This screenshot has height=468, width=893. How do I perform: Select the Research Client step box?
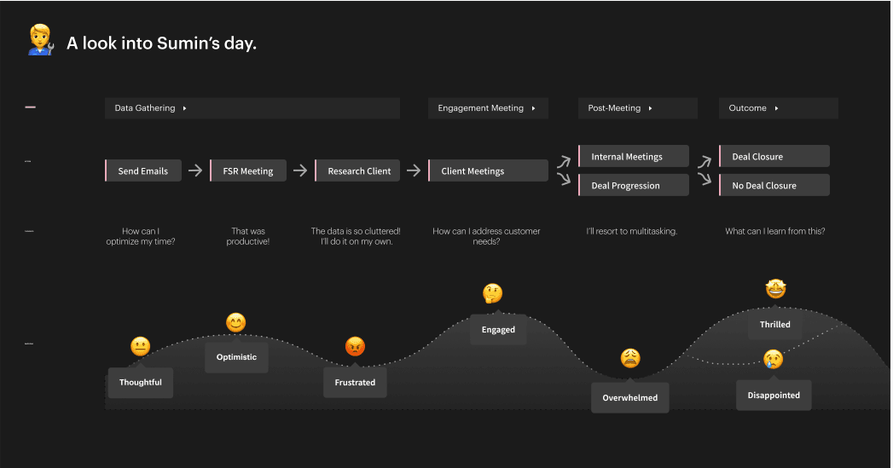click(357, 170)
